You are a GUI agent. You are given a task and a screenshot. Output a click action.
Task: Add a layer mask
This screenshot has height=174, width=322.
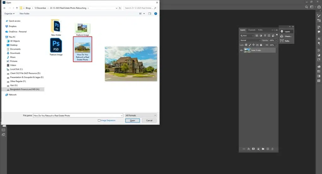(253, 149)
